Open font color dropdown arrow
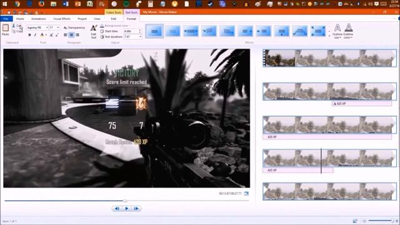 pyautogui.click(x=46, y=35)
